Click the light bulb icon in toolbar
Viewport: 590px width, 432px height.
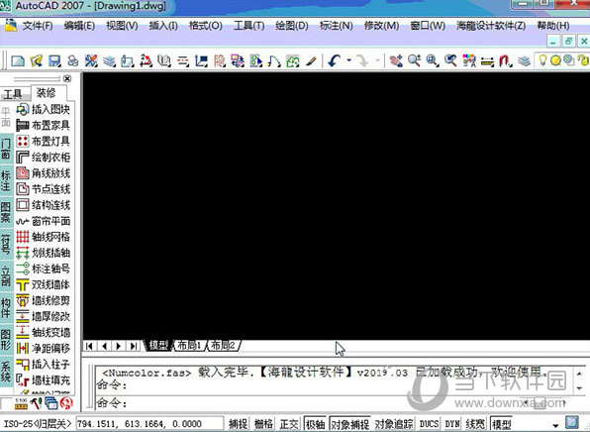(x=542, y=60)
